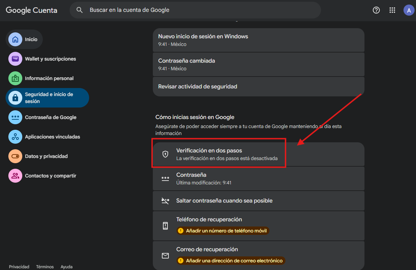Open Aplicaciones vinculadas section
Image resolution: width=416 pixels, height=270 pixels.
[47, 137]
